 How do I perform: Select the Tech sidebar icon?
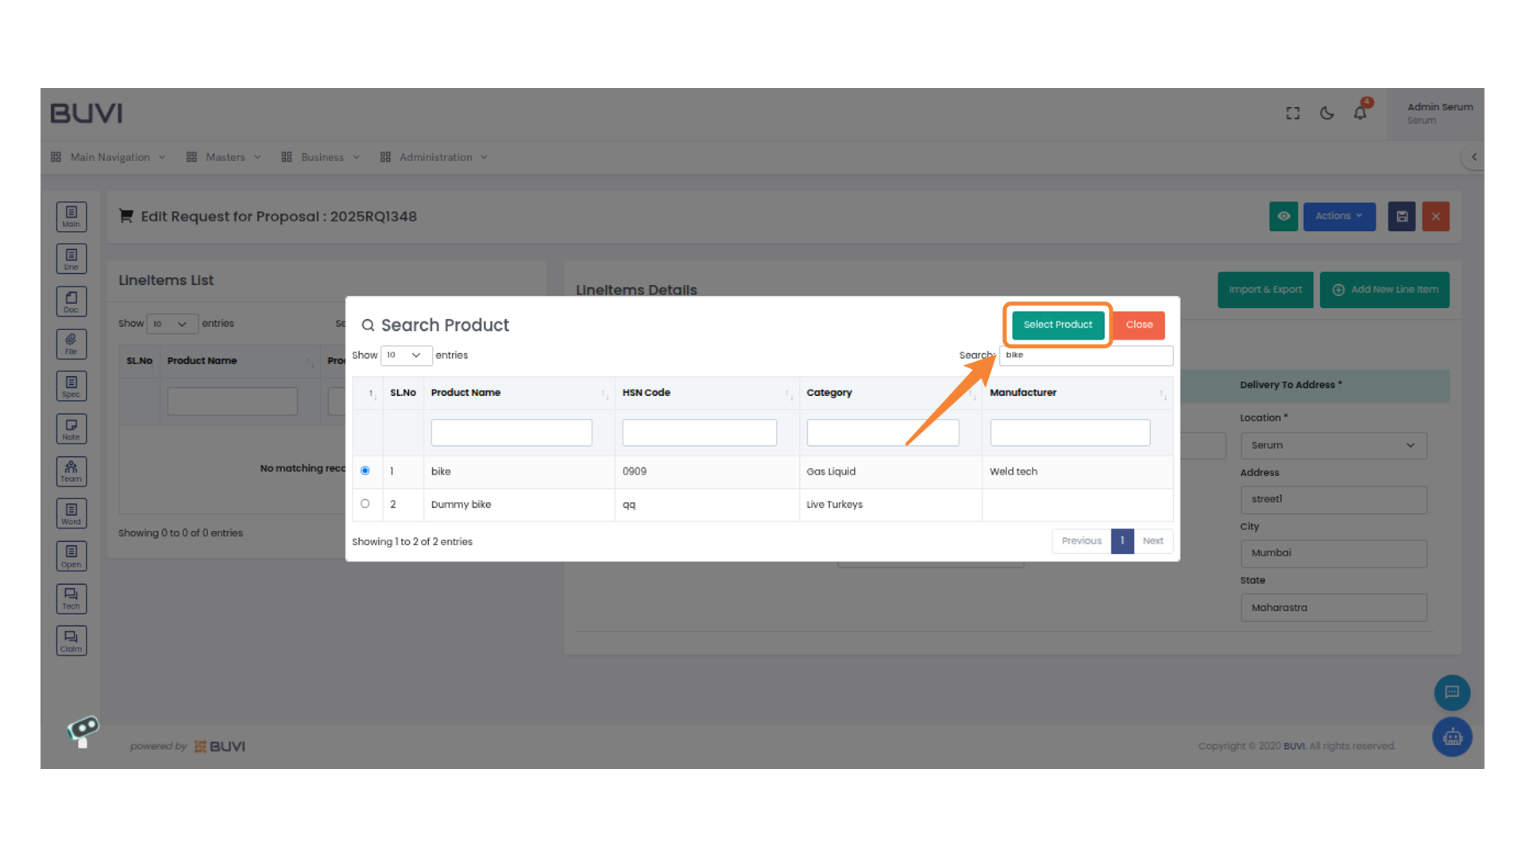click(71, 598)
